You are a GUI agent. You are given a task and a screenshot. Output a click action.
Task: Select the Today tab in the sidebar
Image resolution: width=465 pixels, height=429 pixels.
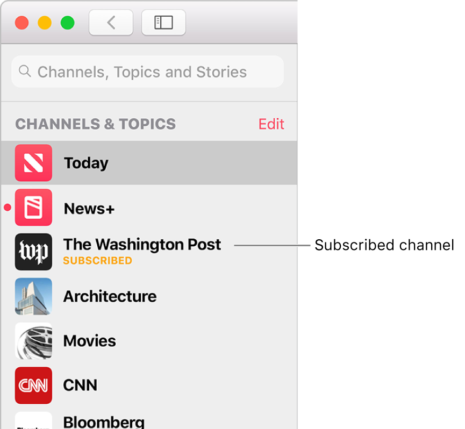(x=86, y=163)
